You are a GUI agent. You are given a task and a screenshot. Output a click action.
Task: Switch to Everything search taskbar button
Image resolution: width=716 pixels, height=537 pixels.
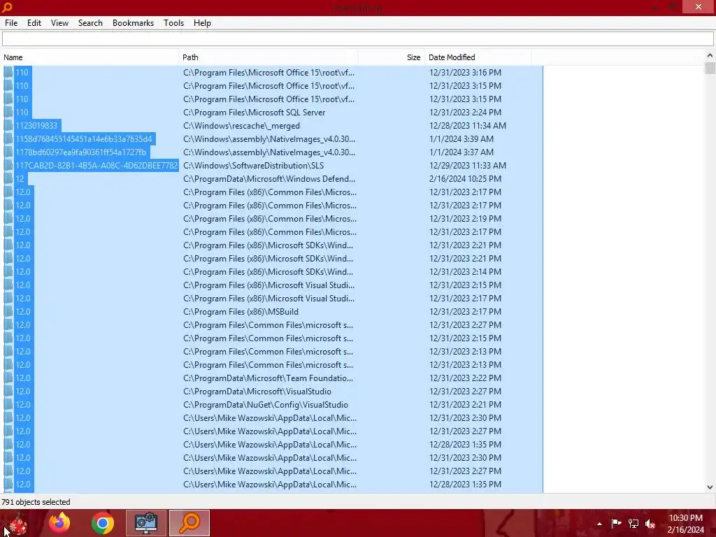pyautogui.click(x=189, y=523)
